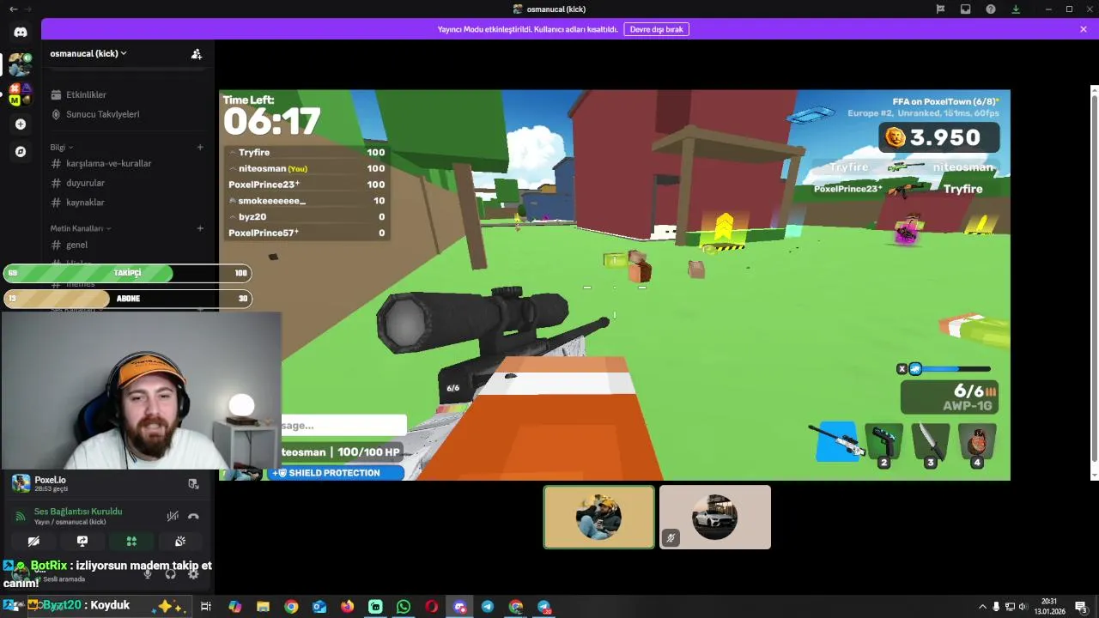Click the Devre dışı bırak button
The width and height of the screenshot is (1099, 618).
click(656, 29)
